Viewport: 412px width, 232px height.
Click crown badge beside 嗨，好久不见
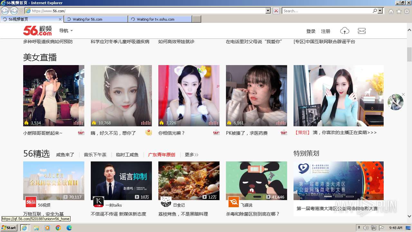[148, 132]
